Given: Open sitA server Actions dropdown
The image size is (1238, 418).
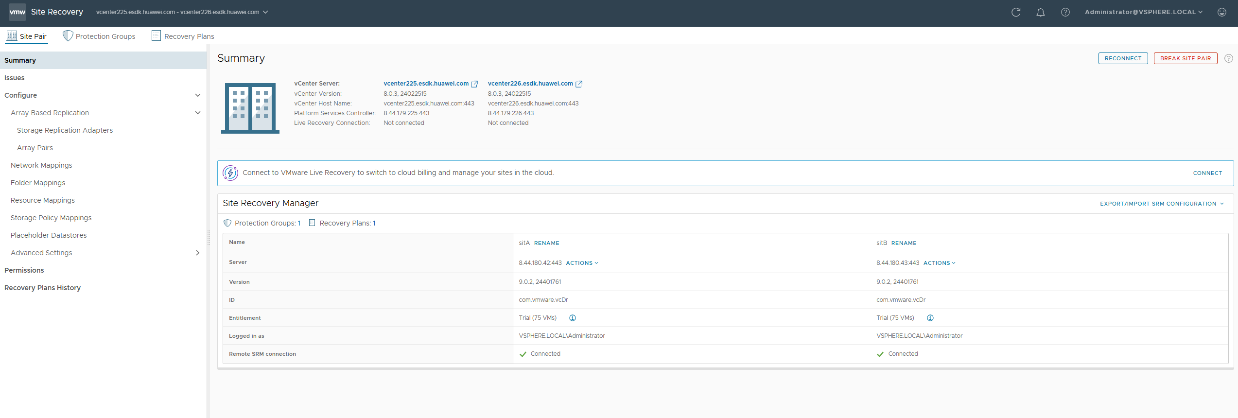Looking at the screenshot, I should 582,263.
